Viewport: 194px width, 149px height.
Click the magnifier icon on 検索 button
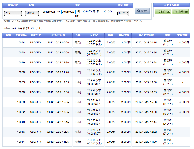[139, 11]
